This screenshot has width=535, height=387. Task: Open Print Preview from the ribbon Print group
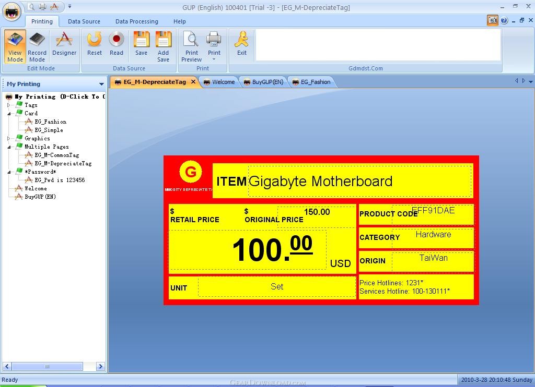pos(191,46)
